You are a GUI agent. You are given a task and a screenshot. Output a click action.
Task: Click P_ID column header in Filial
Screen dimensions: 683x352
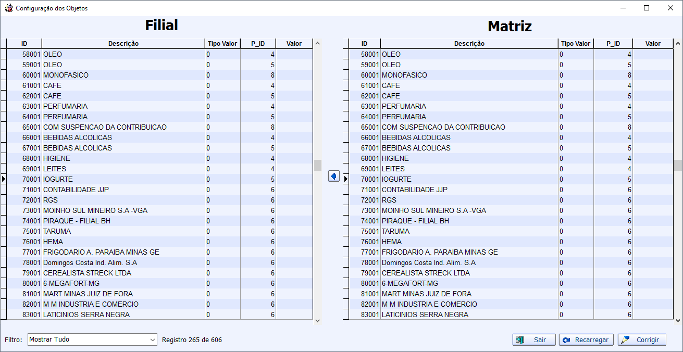click(x=258, y=44)
